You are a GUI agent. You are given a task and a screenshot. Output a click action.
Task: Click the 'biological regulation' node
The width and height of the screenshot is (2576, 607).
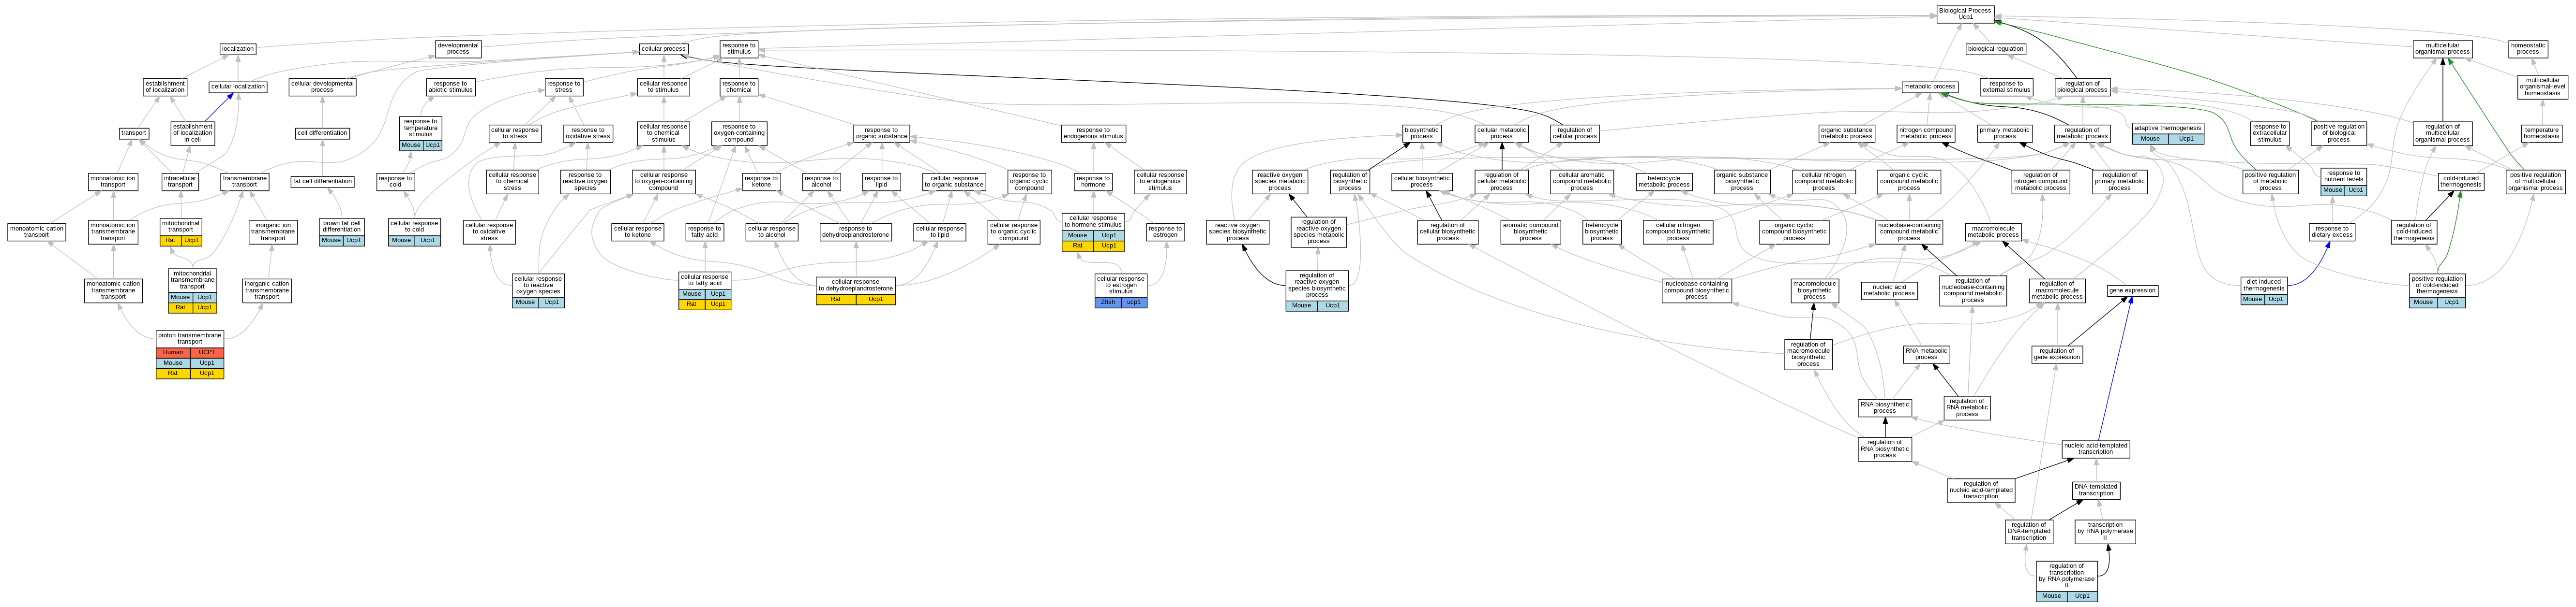(1995, 49)
